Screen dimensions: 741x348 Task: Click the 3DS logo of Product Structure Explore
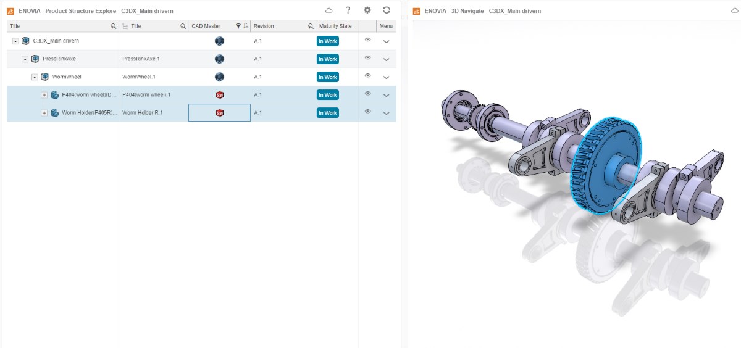[x=10, y=11]
